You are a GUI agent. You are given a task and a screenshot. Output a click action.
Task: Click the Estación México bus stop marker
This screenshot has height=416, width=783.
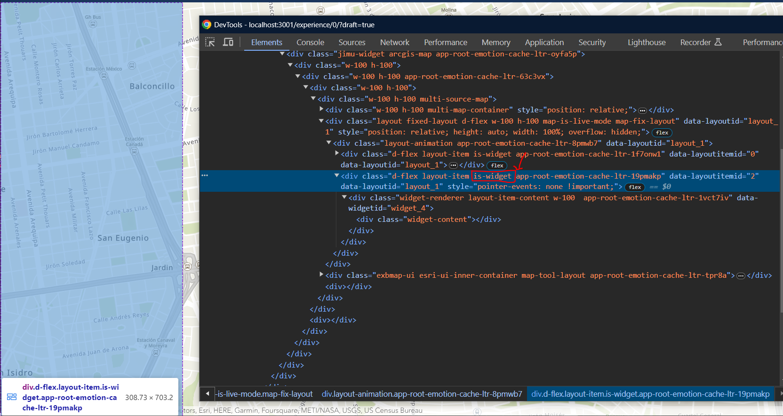pos(104,76)
